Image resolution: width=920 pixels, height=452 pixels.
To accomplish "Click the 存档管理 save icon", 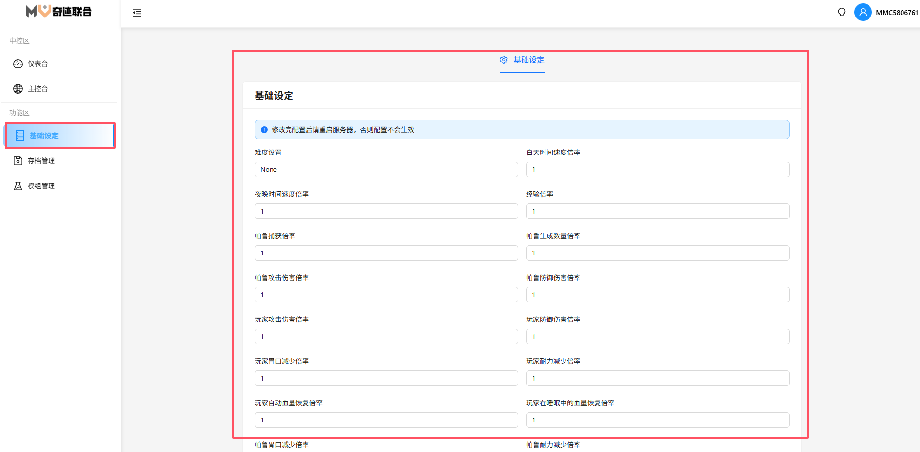I will 18,161.
